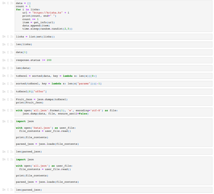This screenshot has height=194, width=214.
Task: Click the In [ ] prompt beside the for-loop cell
Action: point(8,3)
